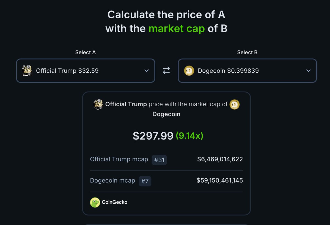Click the CoinGecko gecko logo
330x225 pixels.
coord(95,202)
